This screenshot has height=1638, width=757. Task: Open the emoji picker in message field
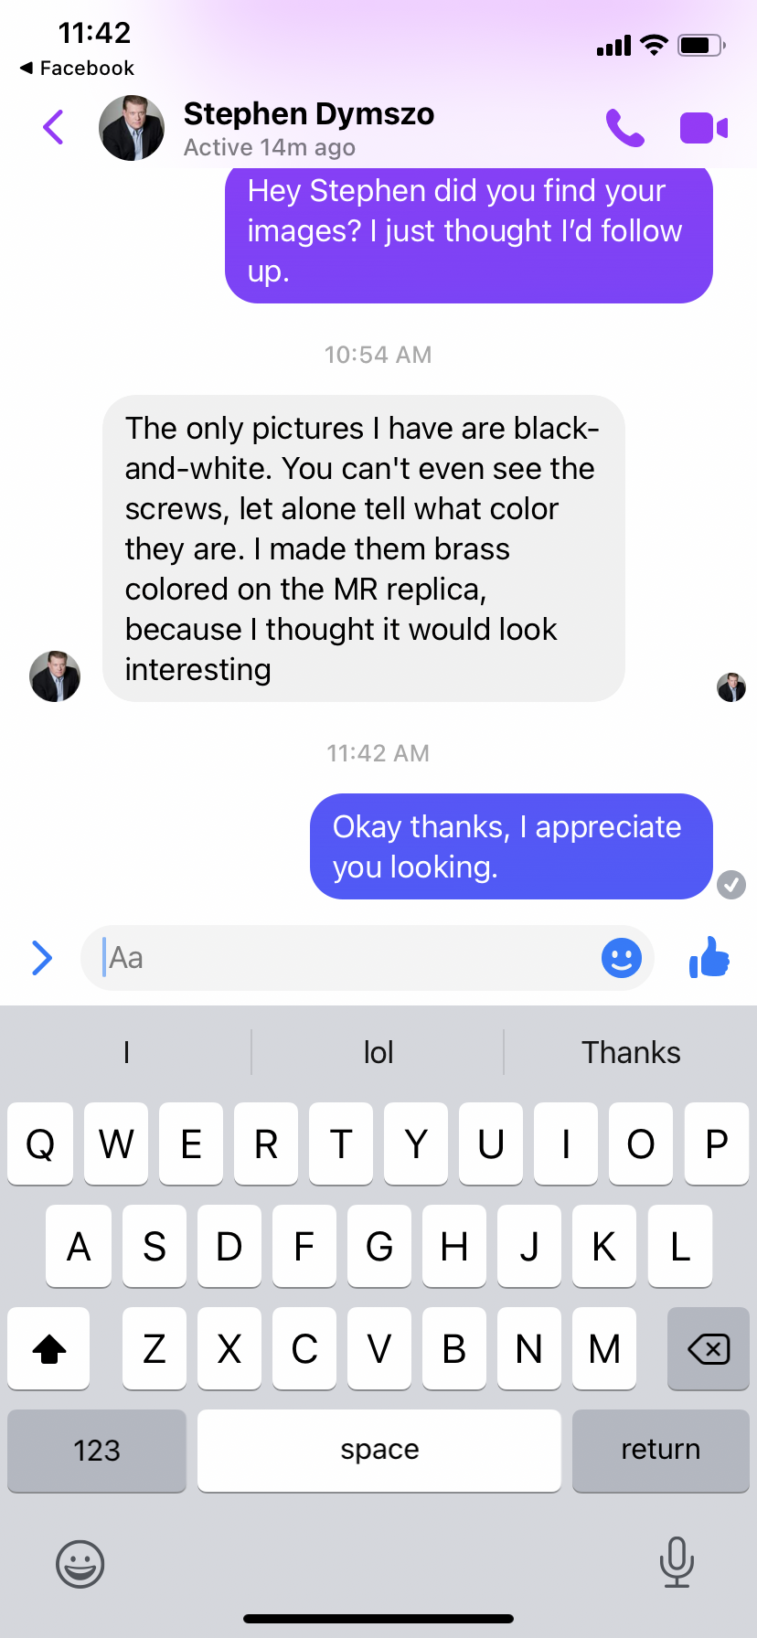[x=622, y=958]
